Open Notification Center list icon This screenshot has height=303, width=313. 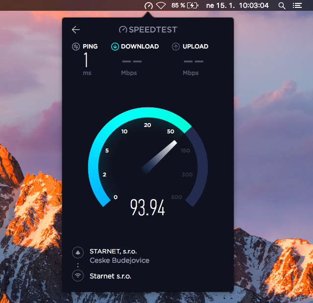tap(297, 5)
